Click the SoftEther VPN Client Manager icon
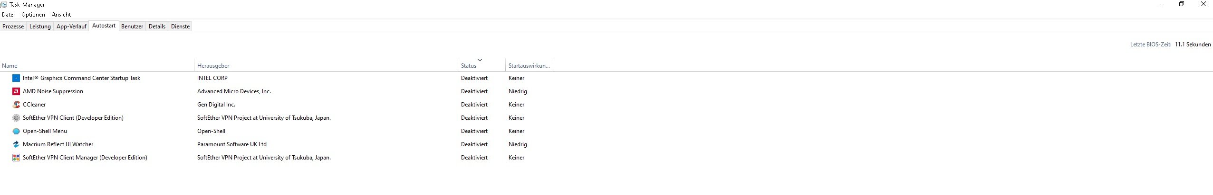 pos(16,158)
